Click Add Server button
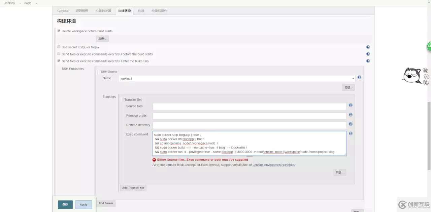 [106, 203]
